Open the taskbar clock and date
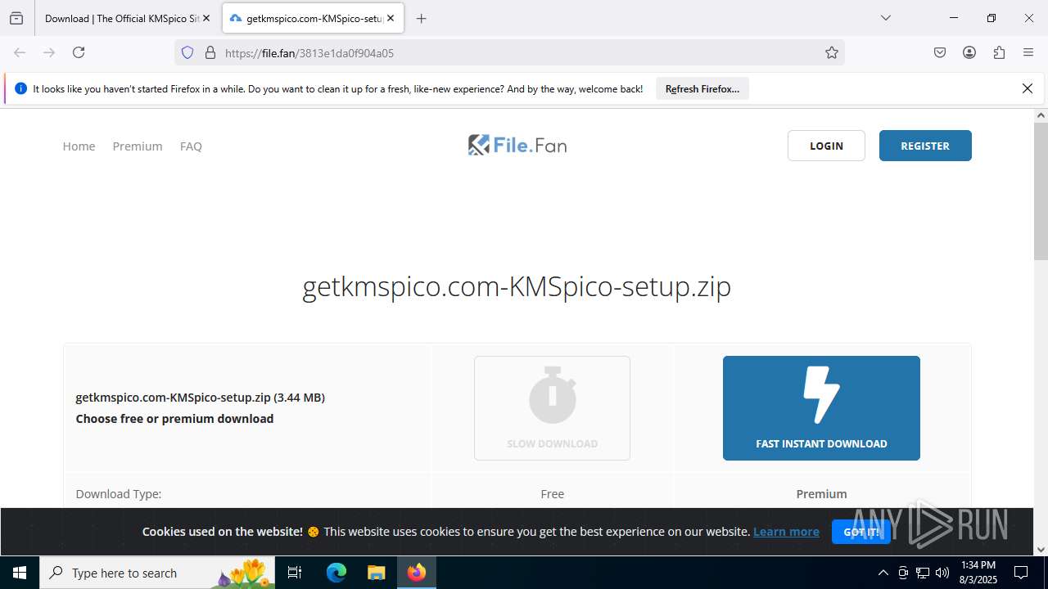The image size is (1048, 589). tap(978, 573)
